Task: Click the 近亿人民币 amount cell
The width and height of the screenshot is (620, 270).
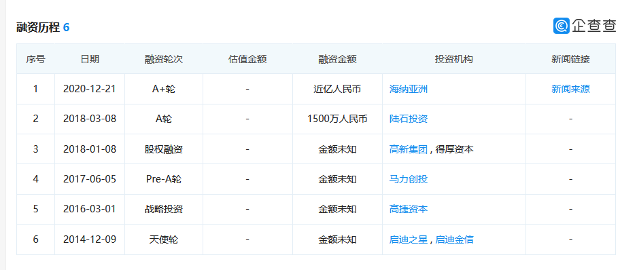Action: [x=337, y=90]
